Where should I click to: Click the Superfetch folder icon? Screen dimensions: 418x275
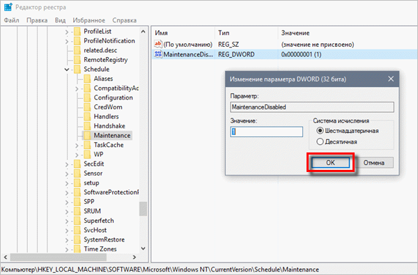pyautogui.click(x=77, y=221)
